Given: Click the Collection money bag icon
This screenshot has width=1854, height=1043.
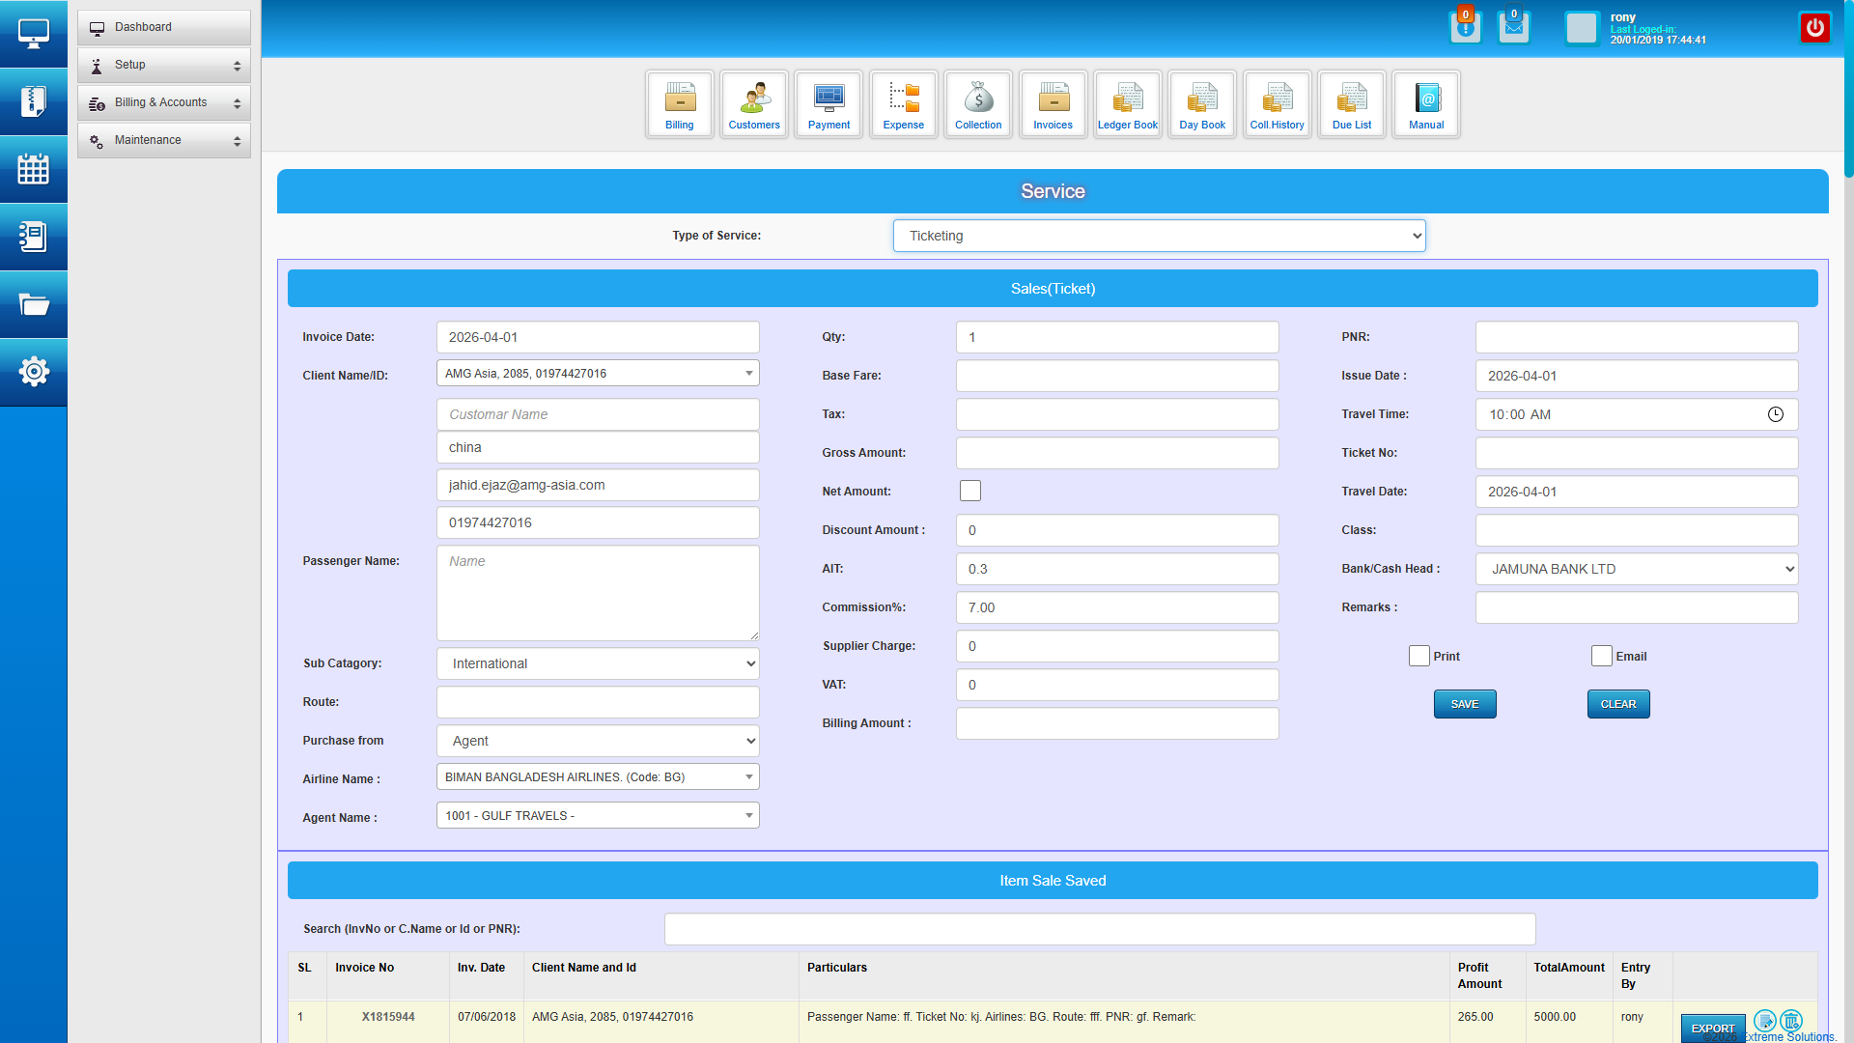Looking at the screenshot, I should [978, 103].
